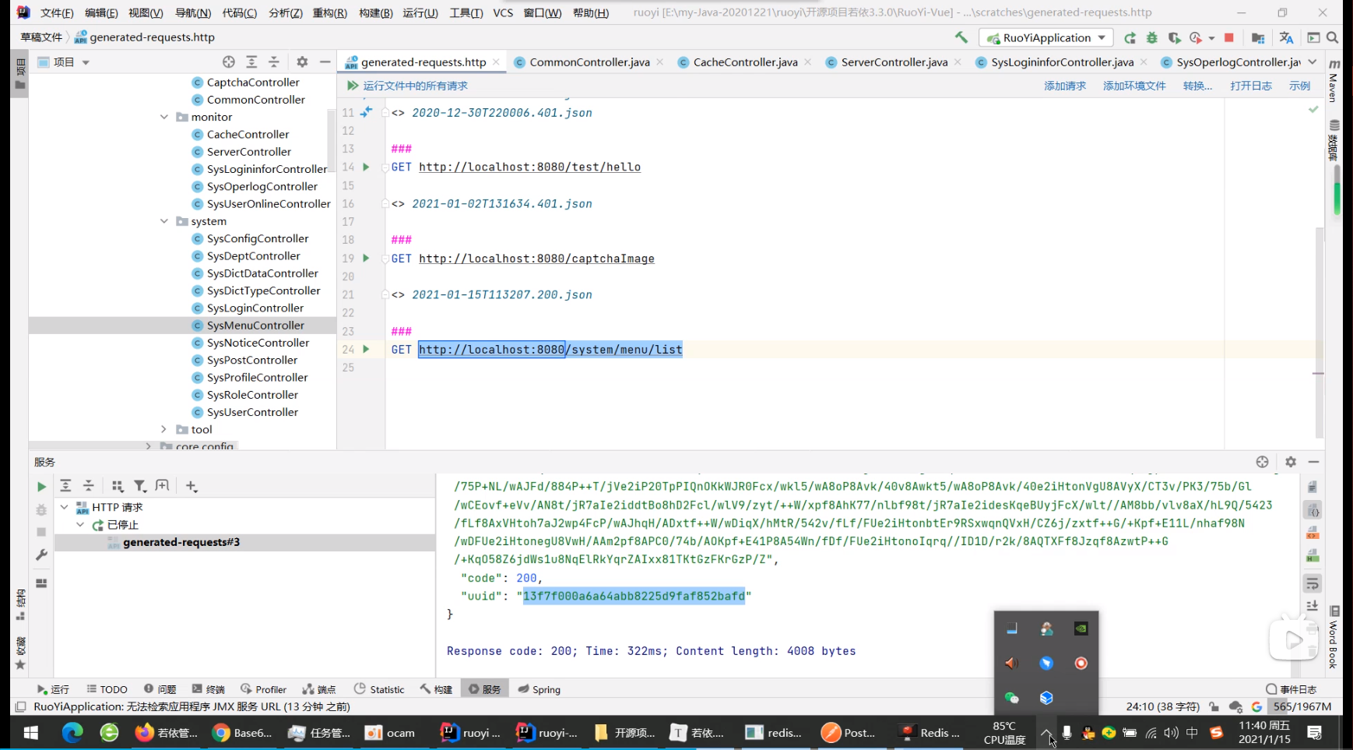The width and height of the screenshot is (1353, 750).
Task: Select generated-requests#3 in Services tree
Action: coord(181,542)
